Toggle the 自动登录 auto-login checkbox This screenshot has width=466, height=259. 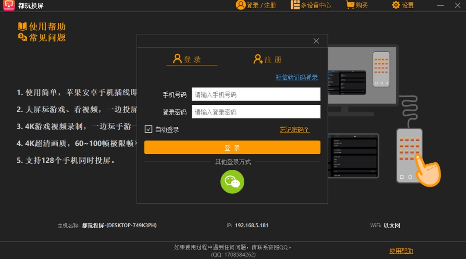[x=148, y=129]
